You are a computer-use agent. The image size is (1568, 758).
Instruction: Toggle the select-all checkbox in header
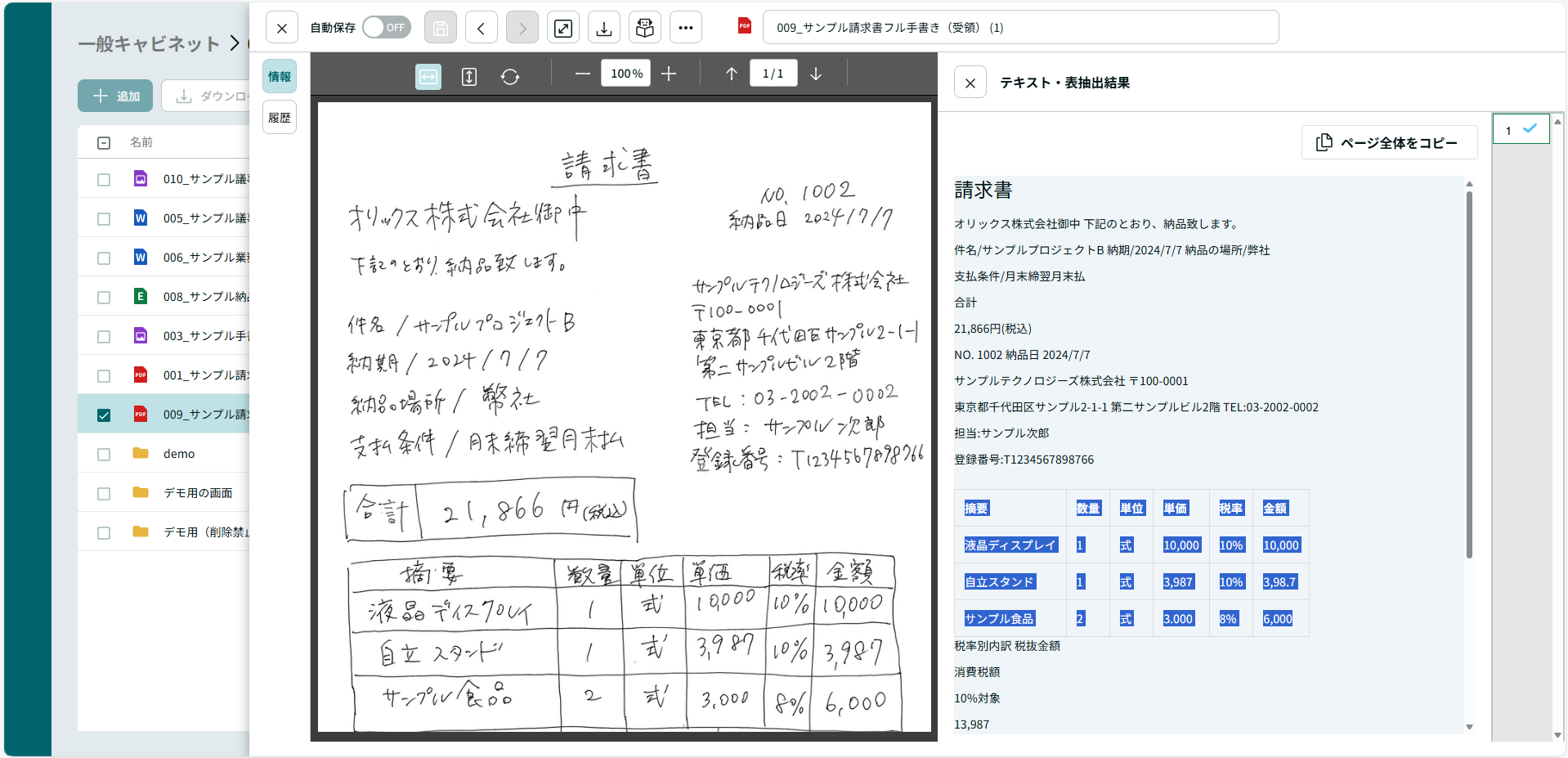[x=104, y=142]
